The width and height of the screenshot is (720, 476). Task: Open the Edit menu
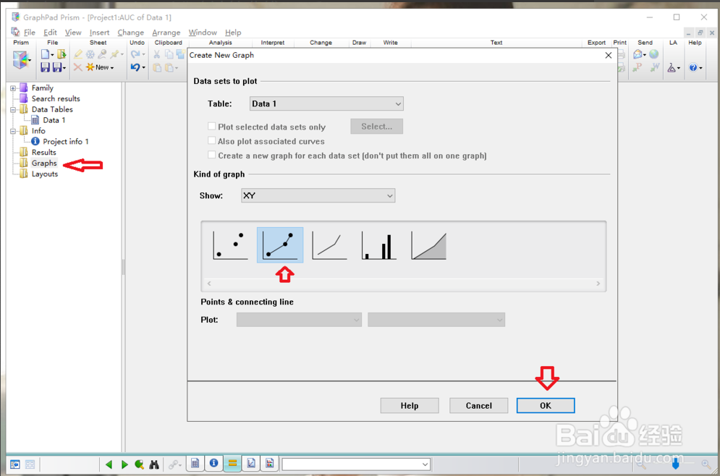[50, 32]
